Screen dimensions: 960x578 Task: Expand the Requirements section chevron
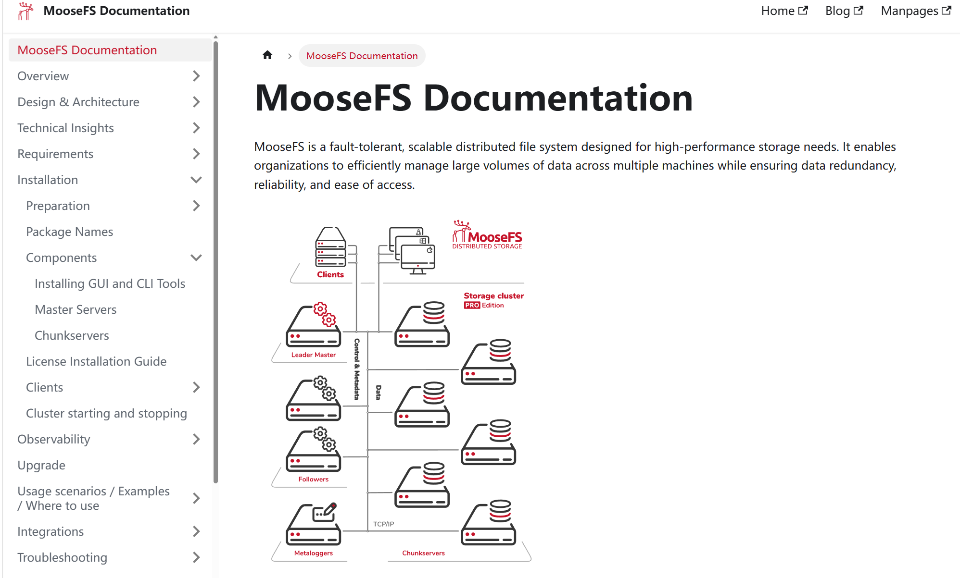pos(196,154)
